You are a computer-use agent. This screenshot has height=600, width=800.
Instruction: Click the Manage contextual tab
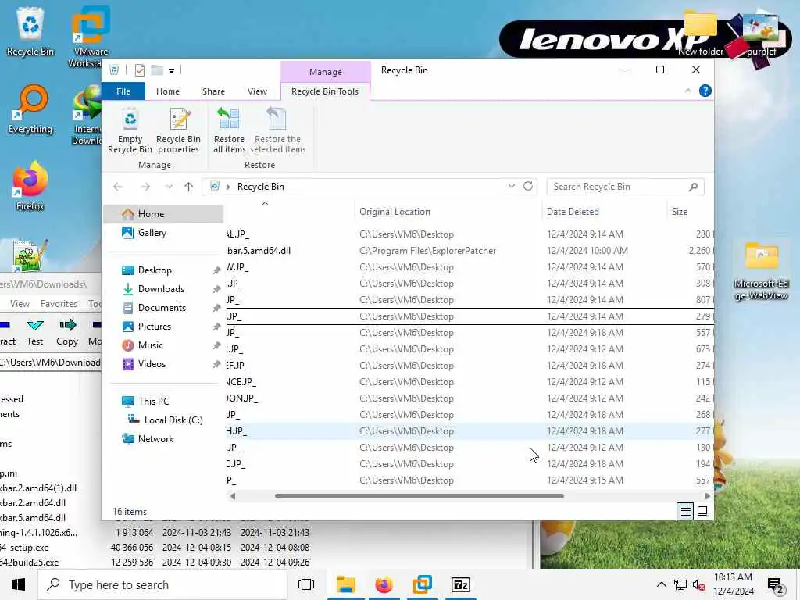click(326, 72)
